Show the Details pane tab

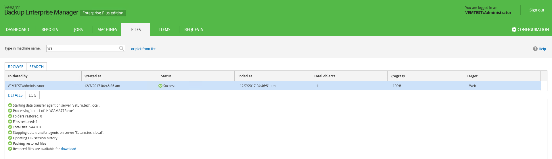tap(15, 95)
